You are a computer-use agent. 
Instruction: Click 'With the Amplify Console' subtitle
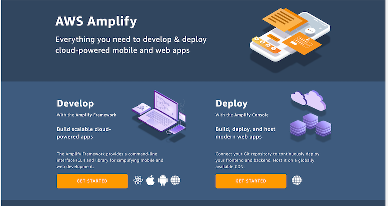[x=242, y=115]
